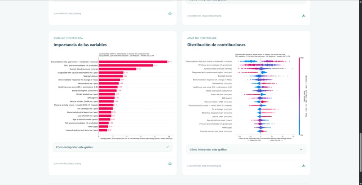Image resolution: width=362 pixels, height=185 pixels.
Task: Click beeswarm x-axis 'Effect on the predicted risk' caption
Action: [265, 138]
